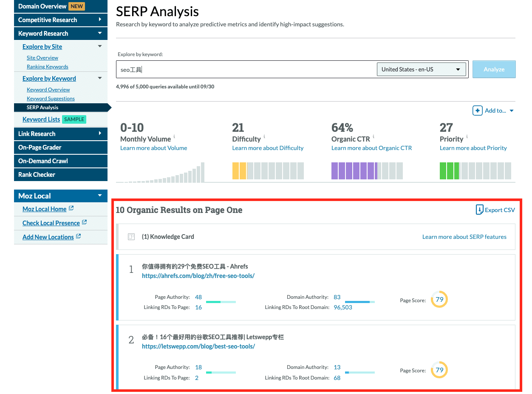Click external link icon beside Add New Locations

coord(79,236)
